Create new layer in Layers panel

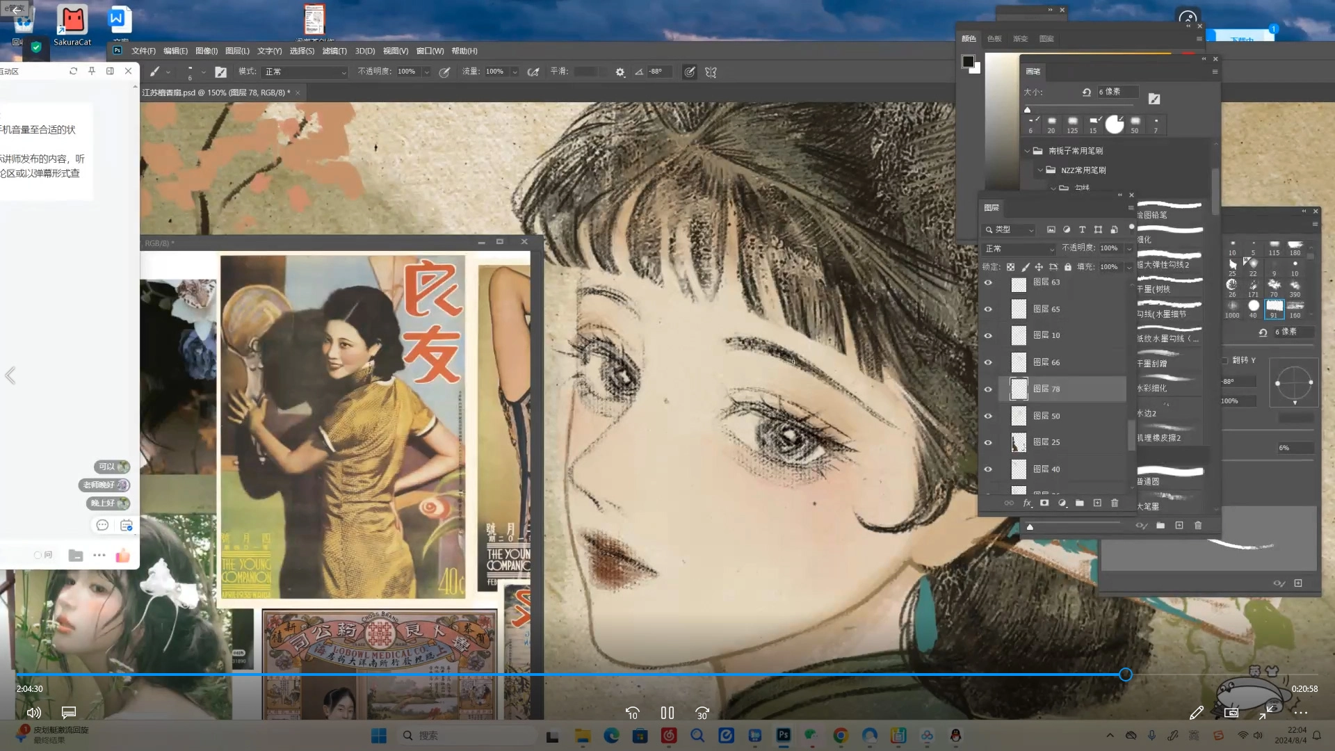[x=1097, y=503]
